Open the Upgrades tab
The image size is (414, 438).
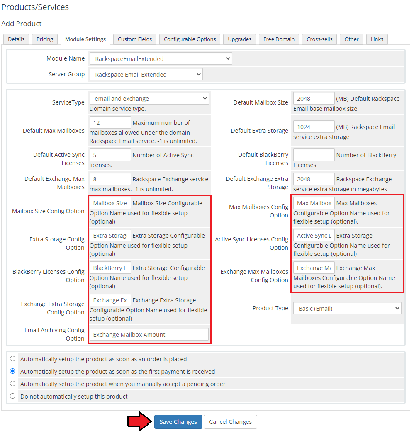pyautogui.click(x=240, y=39)
